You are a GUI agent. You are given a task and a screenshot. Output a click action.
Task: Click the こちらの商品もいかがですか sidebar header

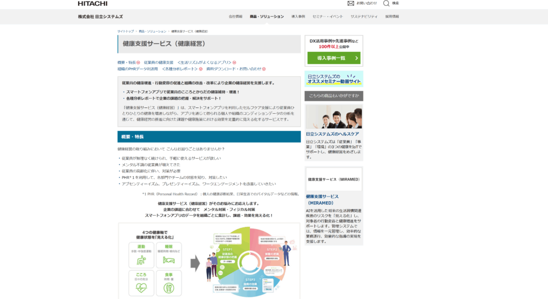tap(334, 96)
